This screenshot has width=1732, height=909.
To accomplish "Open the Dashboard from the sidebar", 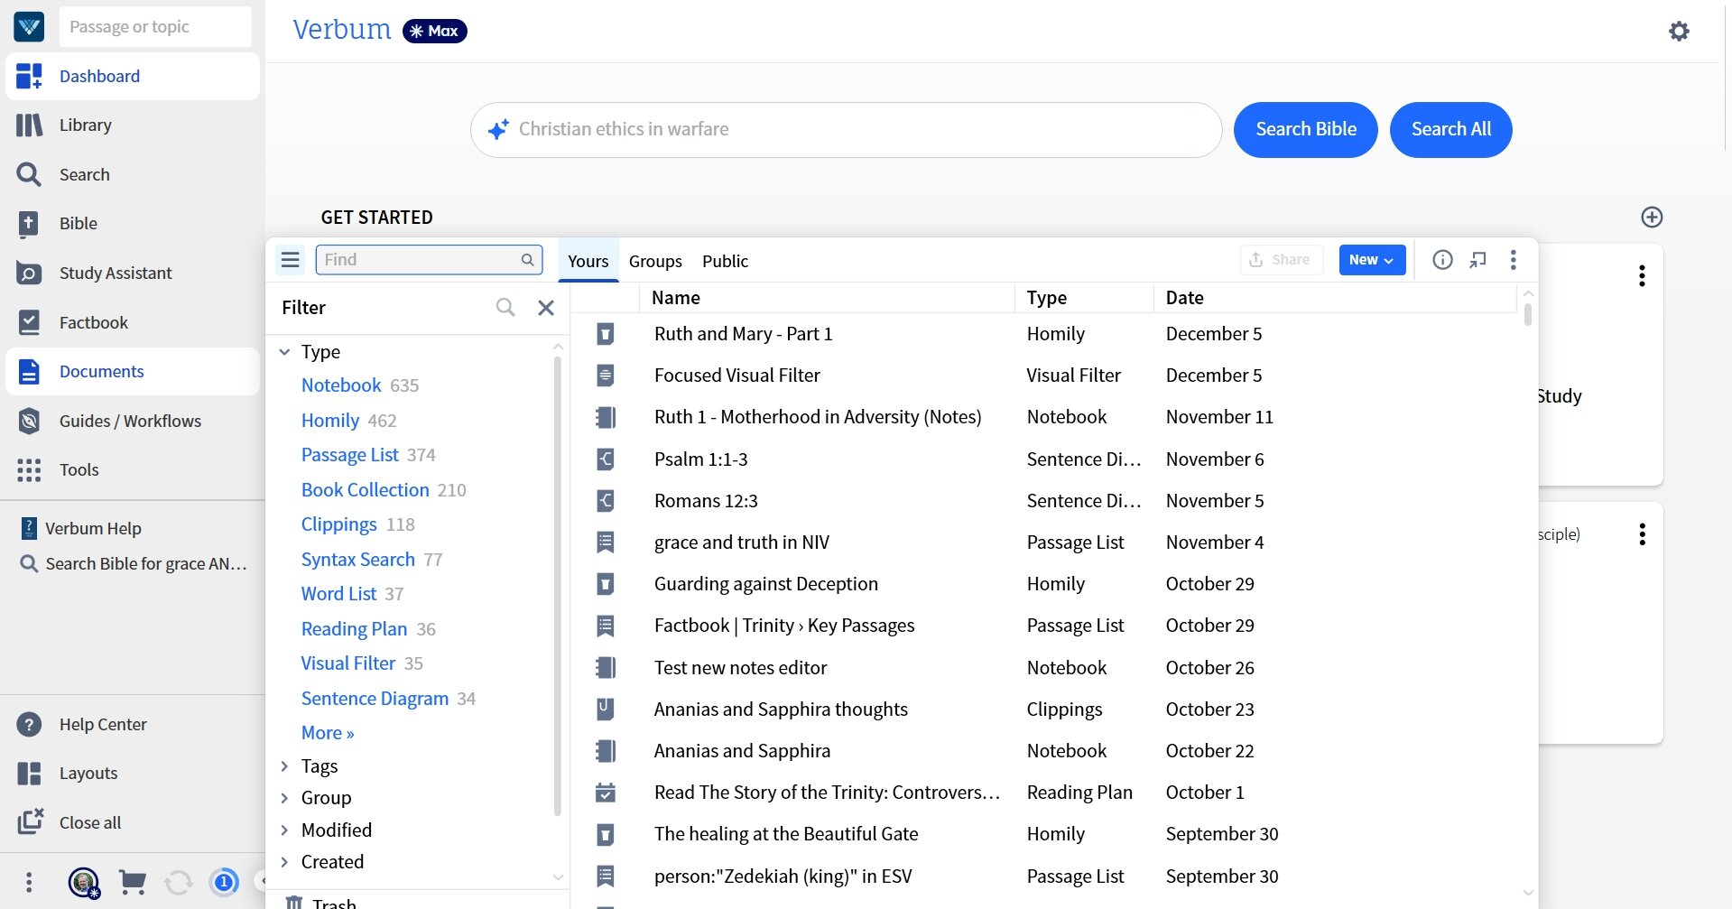I will (x=133, y=76).
